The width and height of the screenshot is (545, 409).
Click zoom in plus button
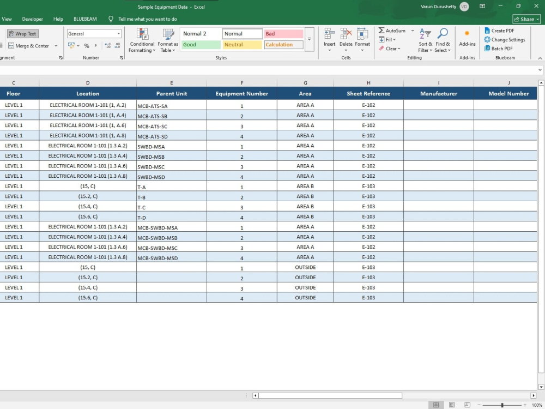click(x=525, y=405)
